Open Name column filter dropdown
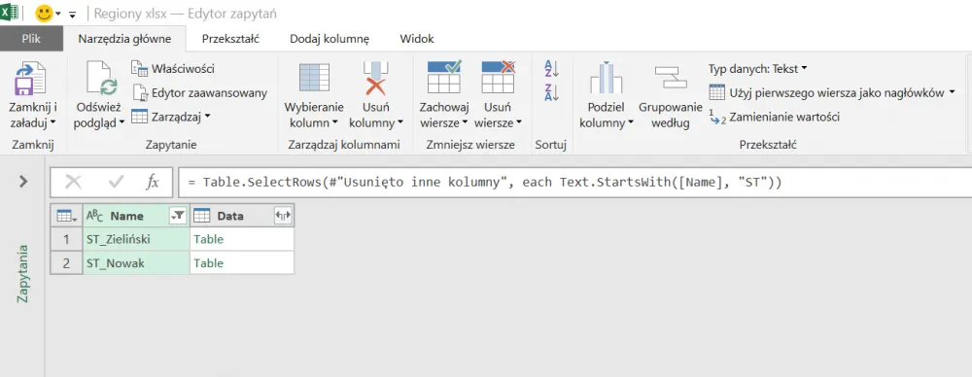This screenshot has width=972, height=377. [x=177, y=216]
